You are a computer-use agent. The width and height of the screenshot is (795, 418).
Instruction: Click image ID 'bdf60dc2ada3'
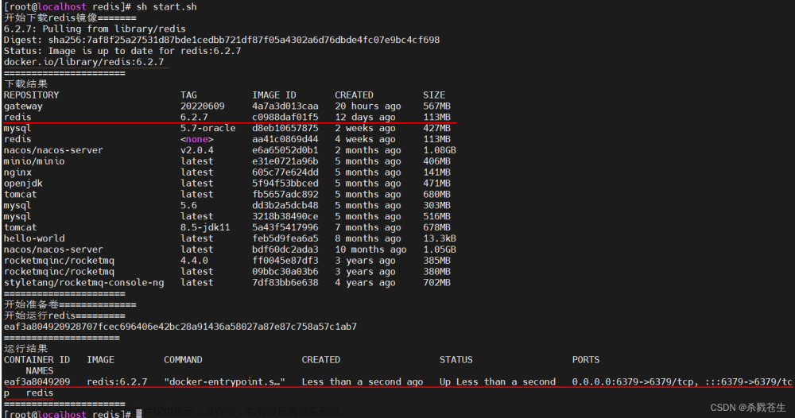pyautogui.click(x=285, y=250)
